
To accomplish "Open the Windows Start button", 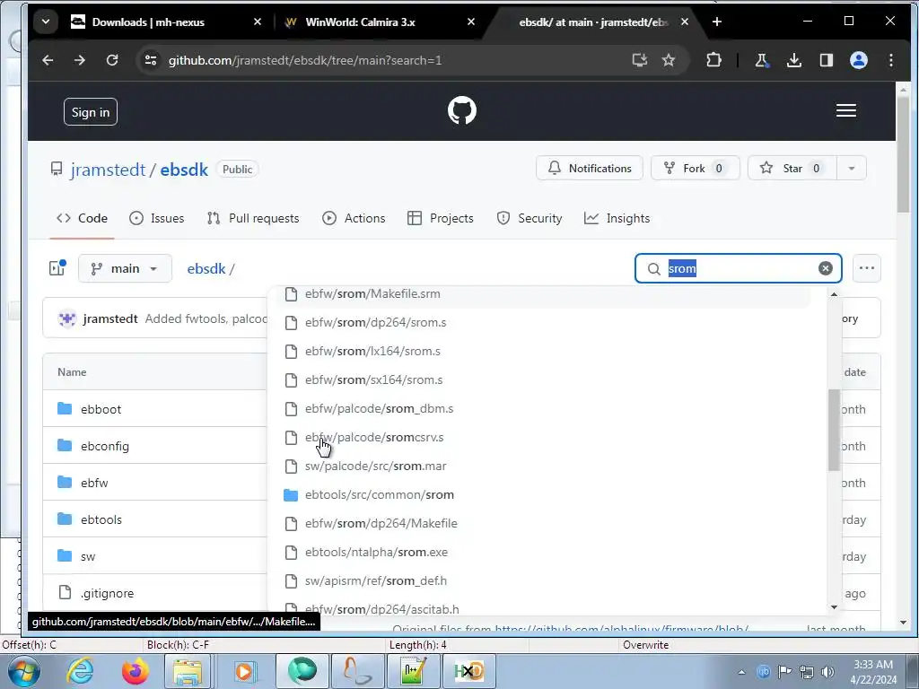I will coord(24,671).
